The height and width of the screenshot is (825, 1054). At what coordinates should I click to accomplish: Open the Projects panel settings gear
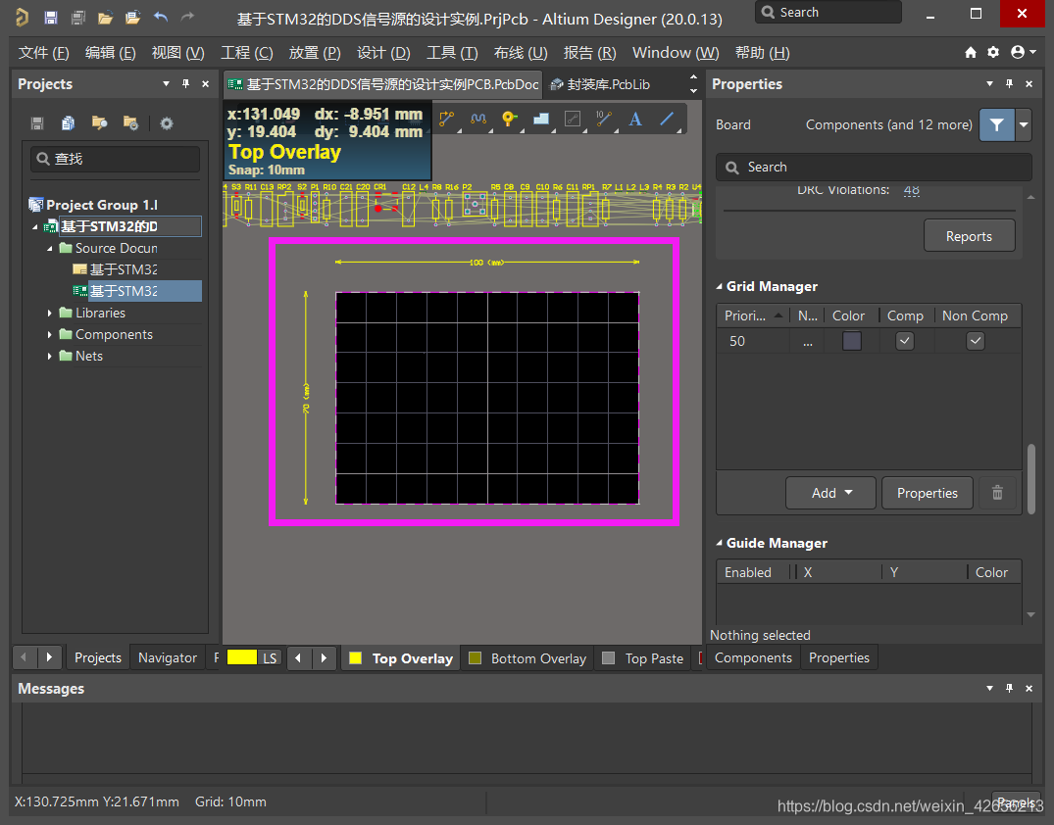pos(166,122)
